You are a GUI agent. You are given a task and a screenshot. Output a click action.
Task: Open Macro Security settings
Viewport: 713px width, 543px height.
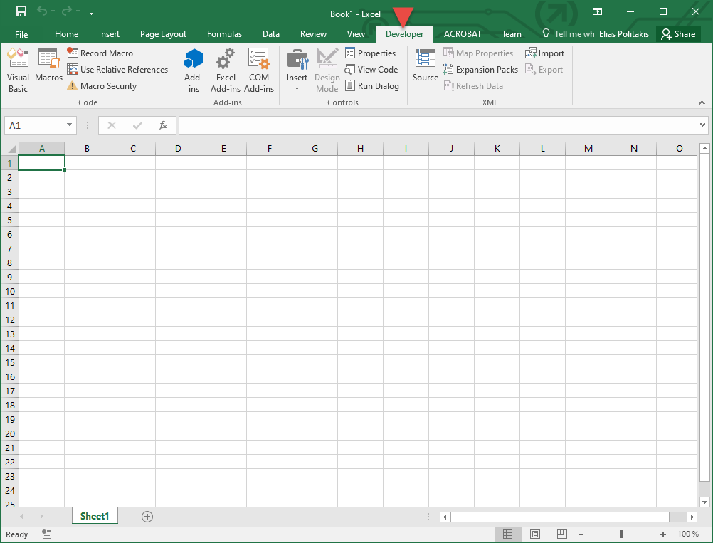click(102, 85)
